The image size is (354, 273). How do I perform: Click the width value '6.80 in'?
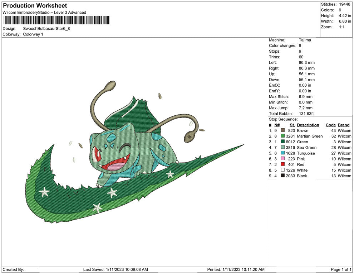pos(345,21)
